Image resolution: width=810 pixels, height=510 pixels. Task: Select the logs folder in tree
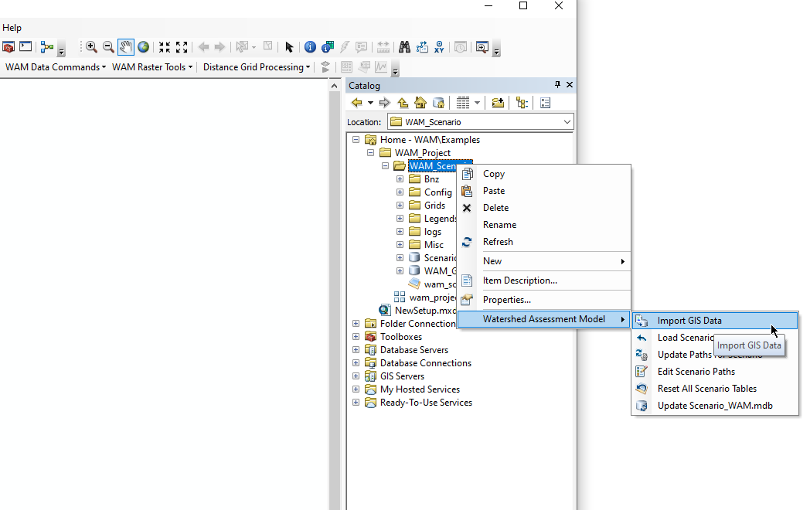pyautogui.click(x=432, y=232)
